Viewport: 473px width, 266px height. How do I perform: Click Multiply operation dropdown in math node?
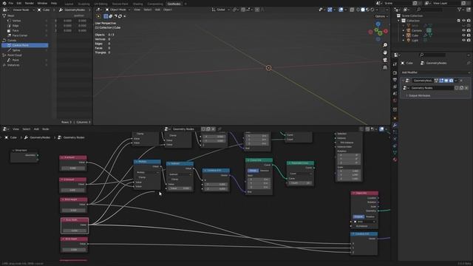point(148,172)
